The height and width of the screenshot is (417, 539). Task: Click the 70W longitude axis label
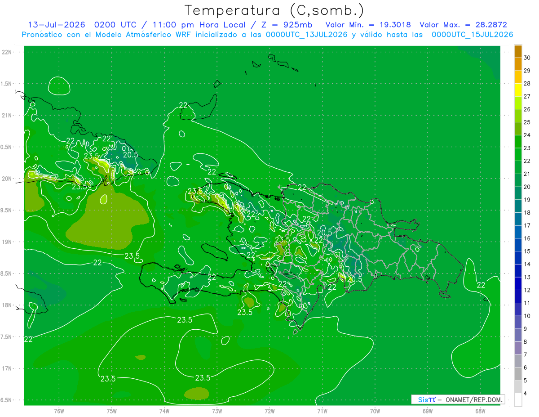pos(375,411)
